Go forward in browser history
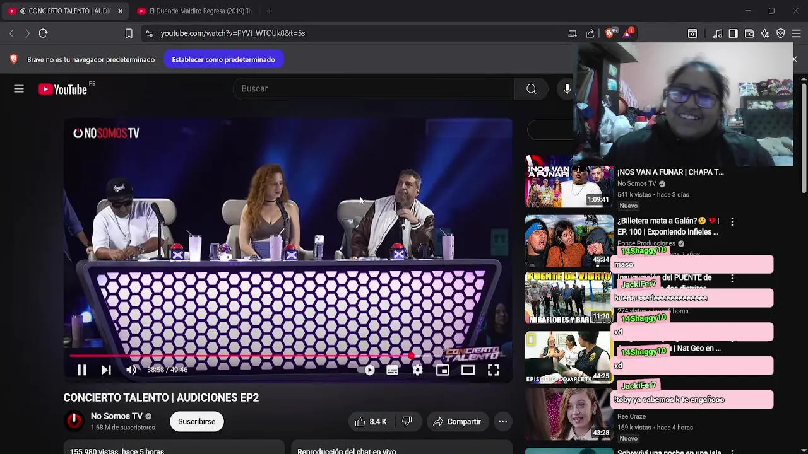The height and width of the screenshot is (454, 808). (x=27, y=33)
